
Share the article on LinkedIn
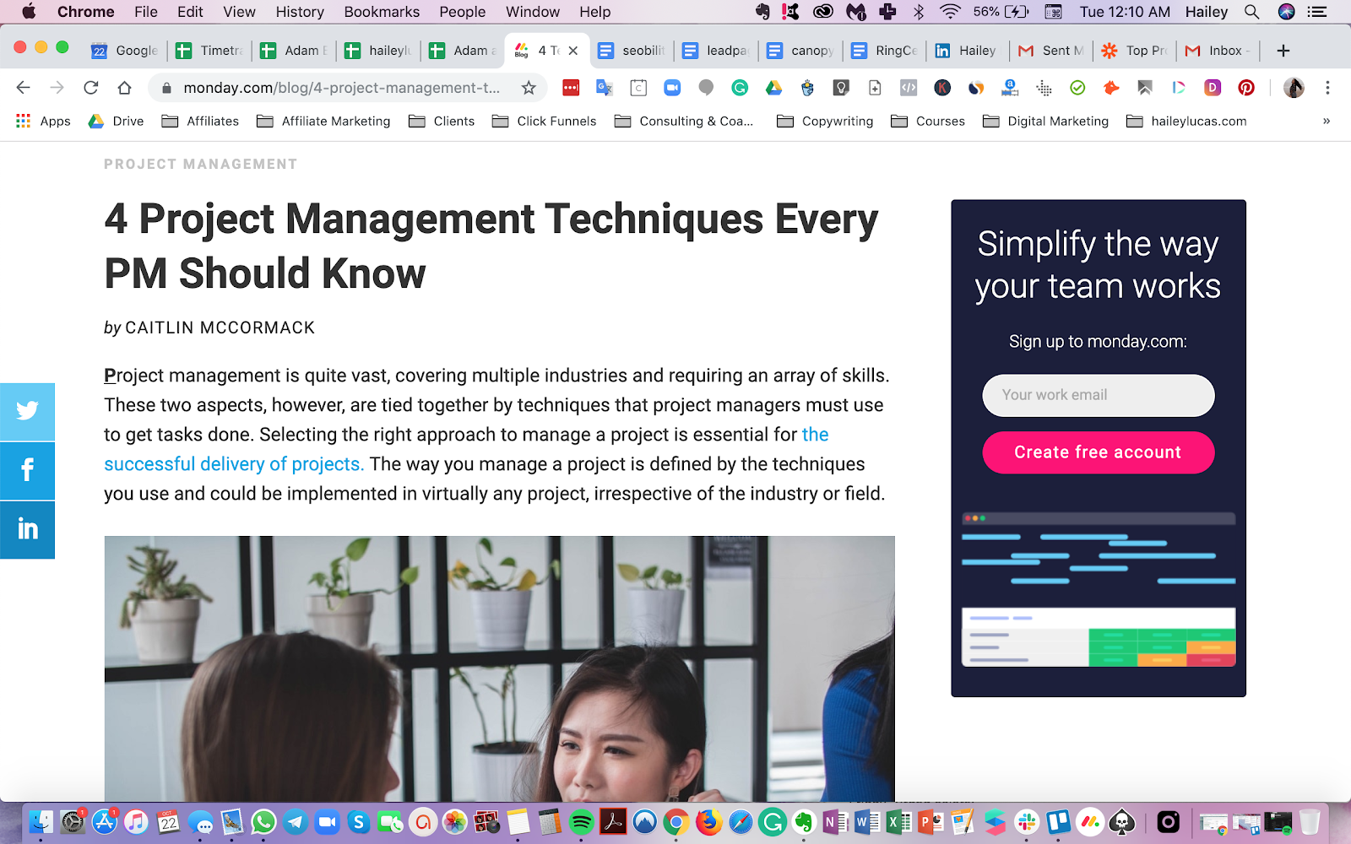point(27,529)
